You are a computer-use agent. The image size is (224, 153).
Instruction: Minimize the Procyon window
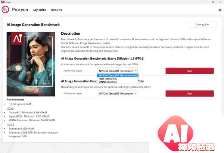(x=206, y=2)
